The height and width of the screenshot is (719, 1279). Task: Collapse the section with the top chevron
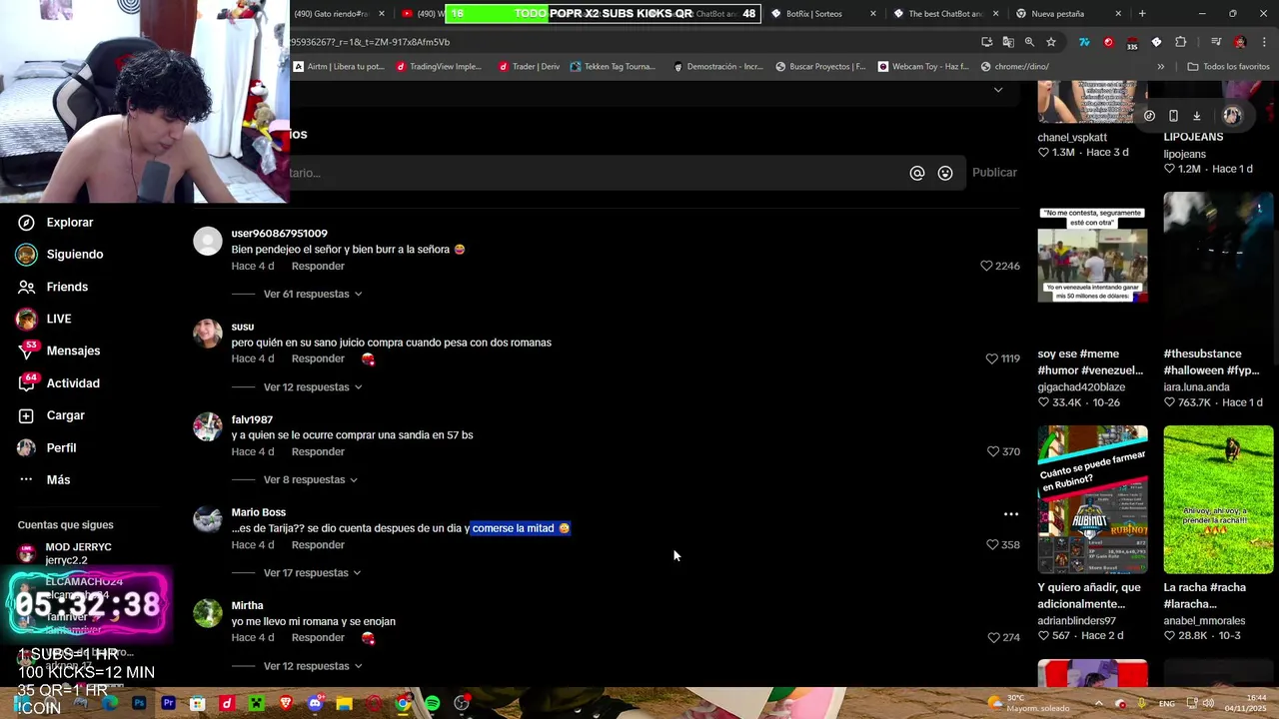[997, 90]
